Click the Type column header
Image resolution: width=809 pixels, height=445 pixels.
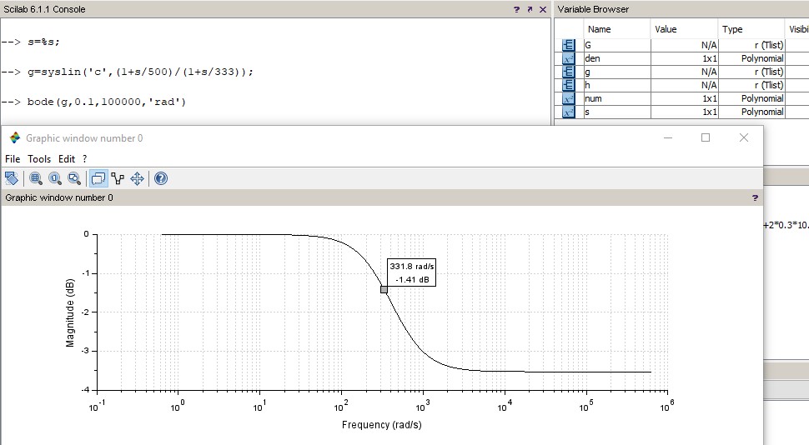(x=732, y=29)
